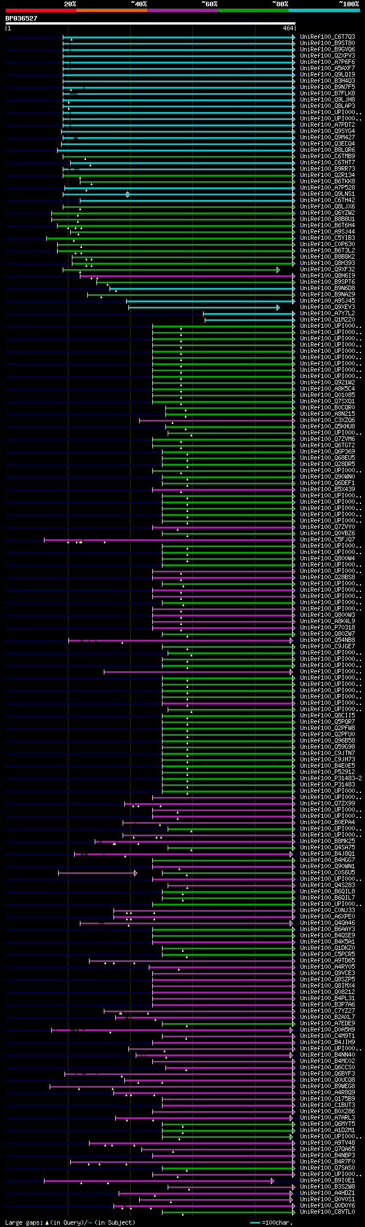Image resolution: width=365 pixels, height=1227 pixels.
Task: Click hit label UniRef100_Q6P369
Action: (327, 452)
